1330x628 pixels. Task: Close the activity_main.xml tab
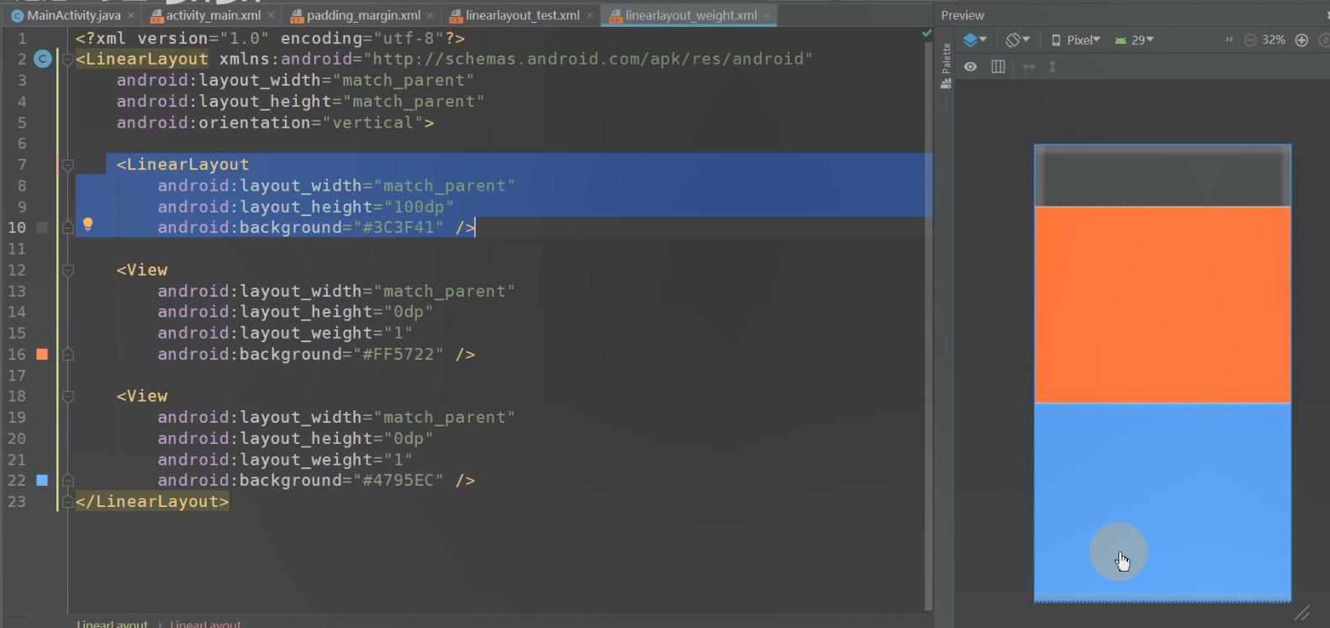tap(271, 15)
